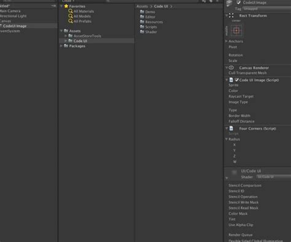The image size is (291, 242).
Task: Click the All Models search icon
Action: 71,16
